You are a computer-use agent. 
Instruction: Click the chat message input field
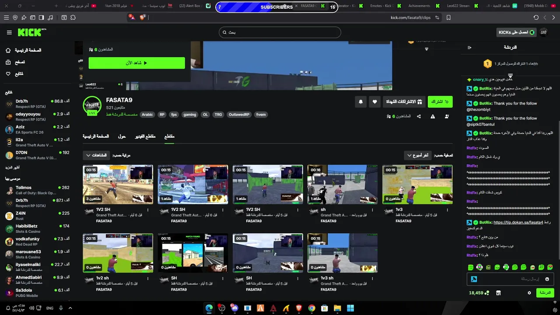pyautogui.click(x=511, y=279)
